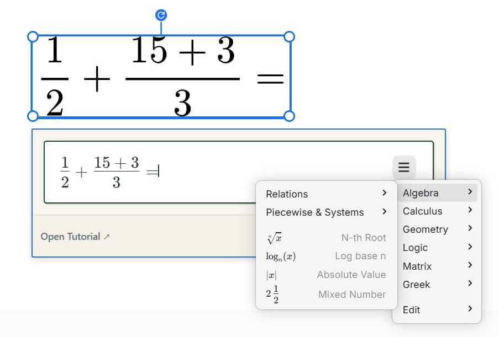Expand the Relations submenu
Screen dimensions: 499x337
click(x=326, y=194)
